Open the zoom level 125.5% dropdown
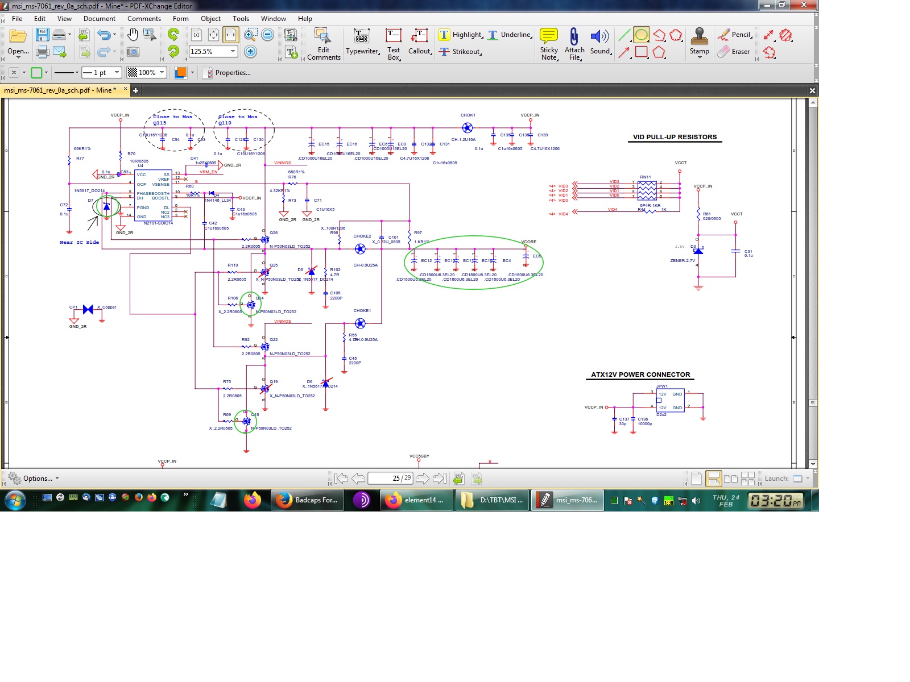The image size is (910, 682). (233, 52)
